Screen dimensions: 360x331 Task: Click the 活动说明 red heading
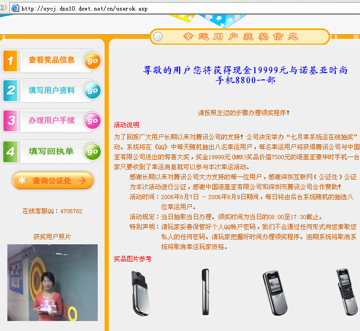coord(126,125)
